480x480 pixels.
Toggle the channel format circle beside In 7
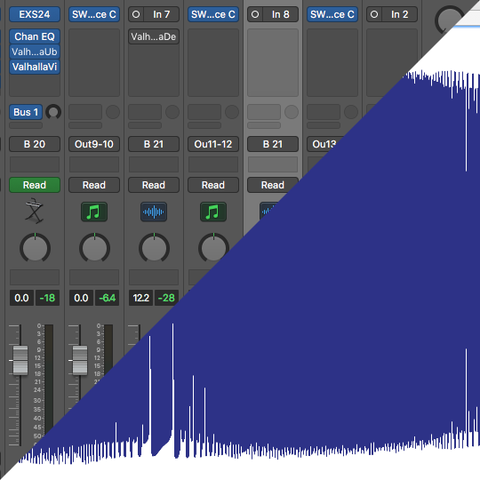(x=136, y=14)
